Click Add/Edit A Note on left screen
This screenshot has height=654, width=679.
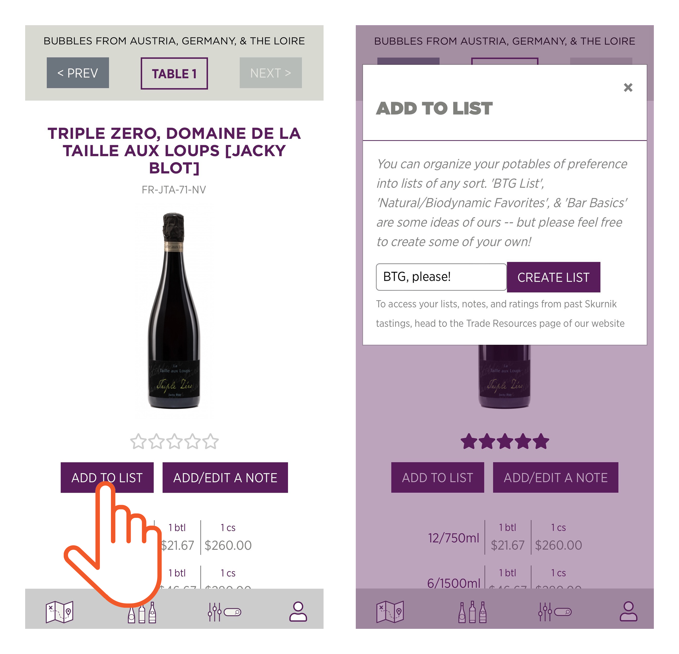pyautogui.click(x=225, y=478)
